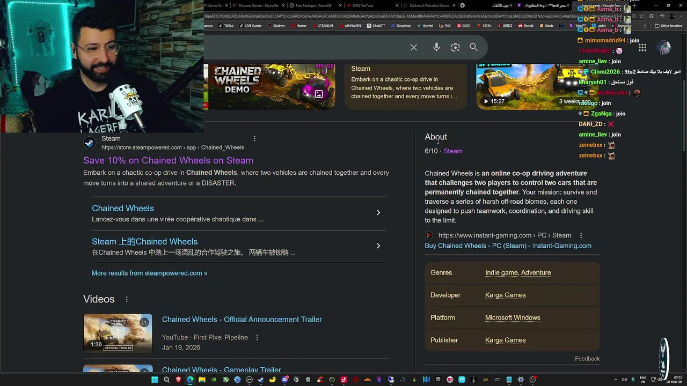Start voice search with the microphone icon

pyautogui.click(x=436, y=47)
